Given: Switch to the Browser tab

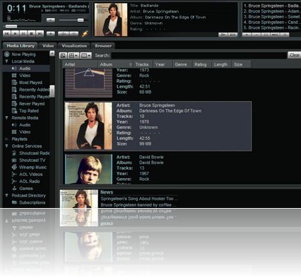Looking at the screenshot, I should (103, 46).
